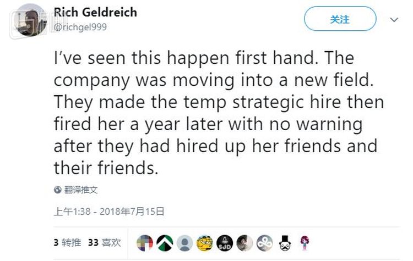Open the Rich Geldreich display name link
Screen dimensions: 413x261
[x=95, y=13]
